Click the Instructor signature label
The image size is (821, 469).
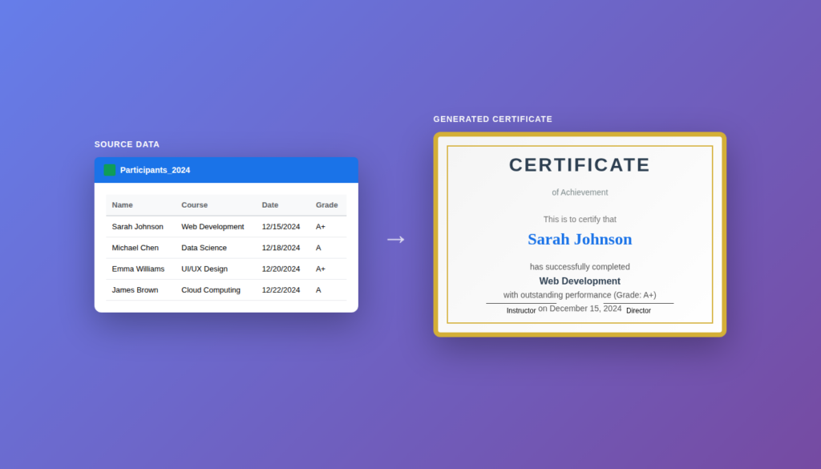[x=521, y=310]
